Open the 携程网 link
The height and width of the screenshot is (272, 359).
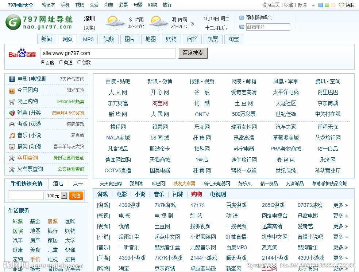tap(118, 127)
